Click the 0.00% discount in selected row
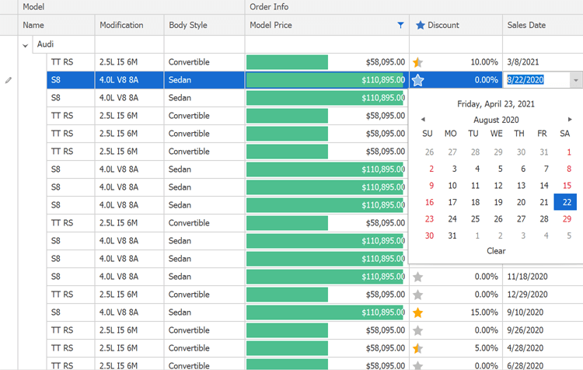The height and width of the screenshot is (370, 583). [486, 80]
